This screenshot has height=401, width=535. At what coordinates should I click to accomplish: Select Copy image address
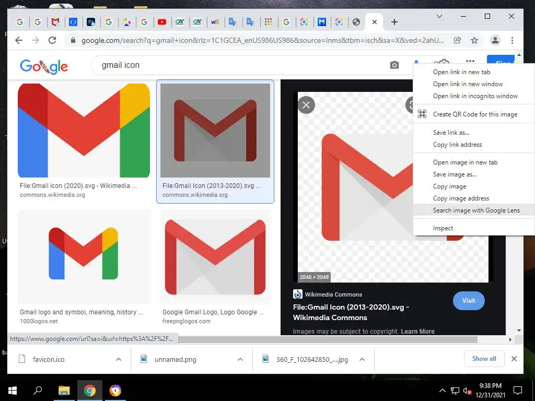(x=461, y=198)
